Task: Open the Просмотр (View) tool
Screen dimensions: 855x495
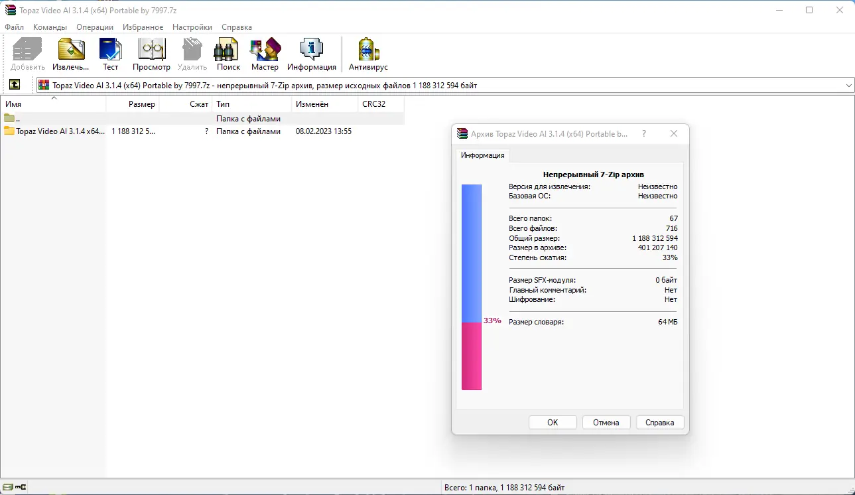Action: click(151, 50)
